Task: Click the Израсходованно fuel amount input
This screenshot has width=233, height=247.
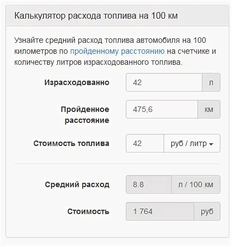Action: point(164,82)
